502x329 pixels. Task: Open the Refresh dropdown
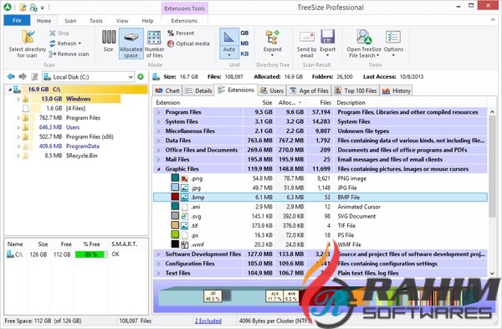tap(79, 44)
